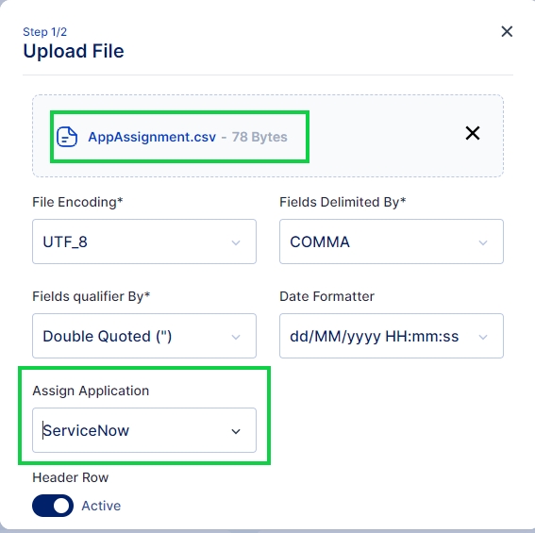Click the chevron beside Double Quoted (")
535x533 pixels.
click(236, 337)
